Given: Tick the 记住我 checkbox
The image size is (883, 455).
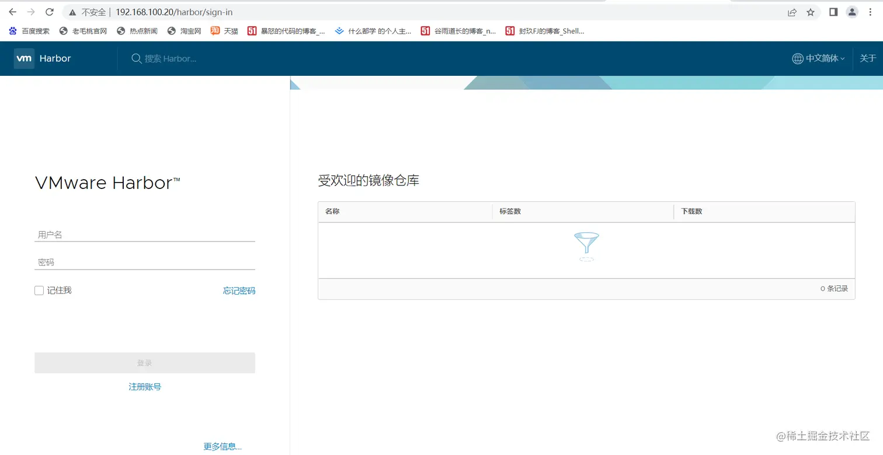Looking at the screenshot, I should pos(39,290).
